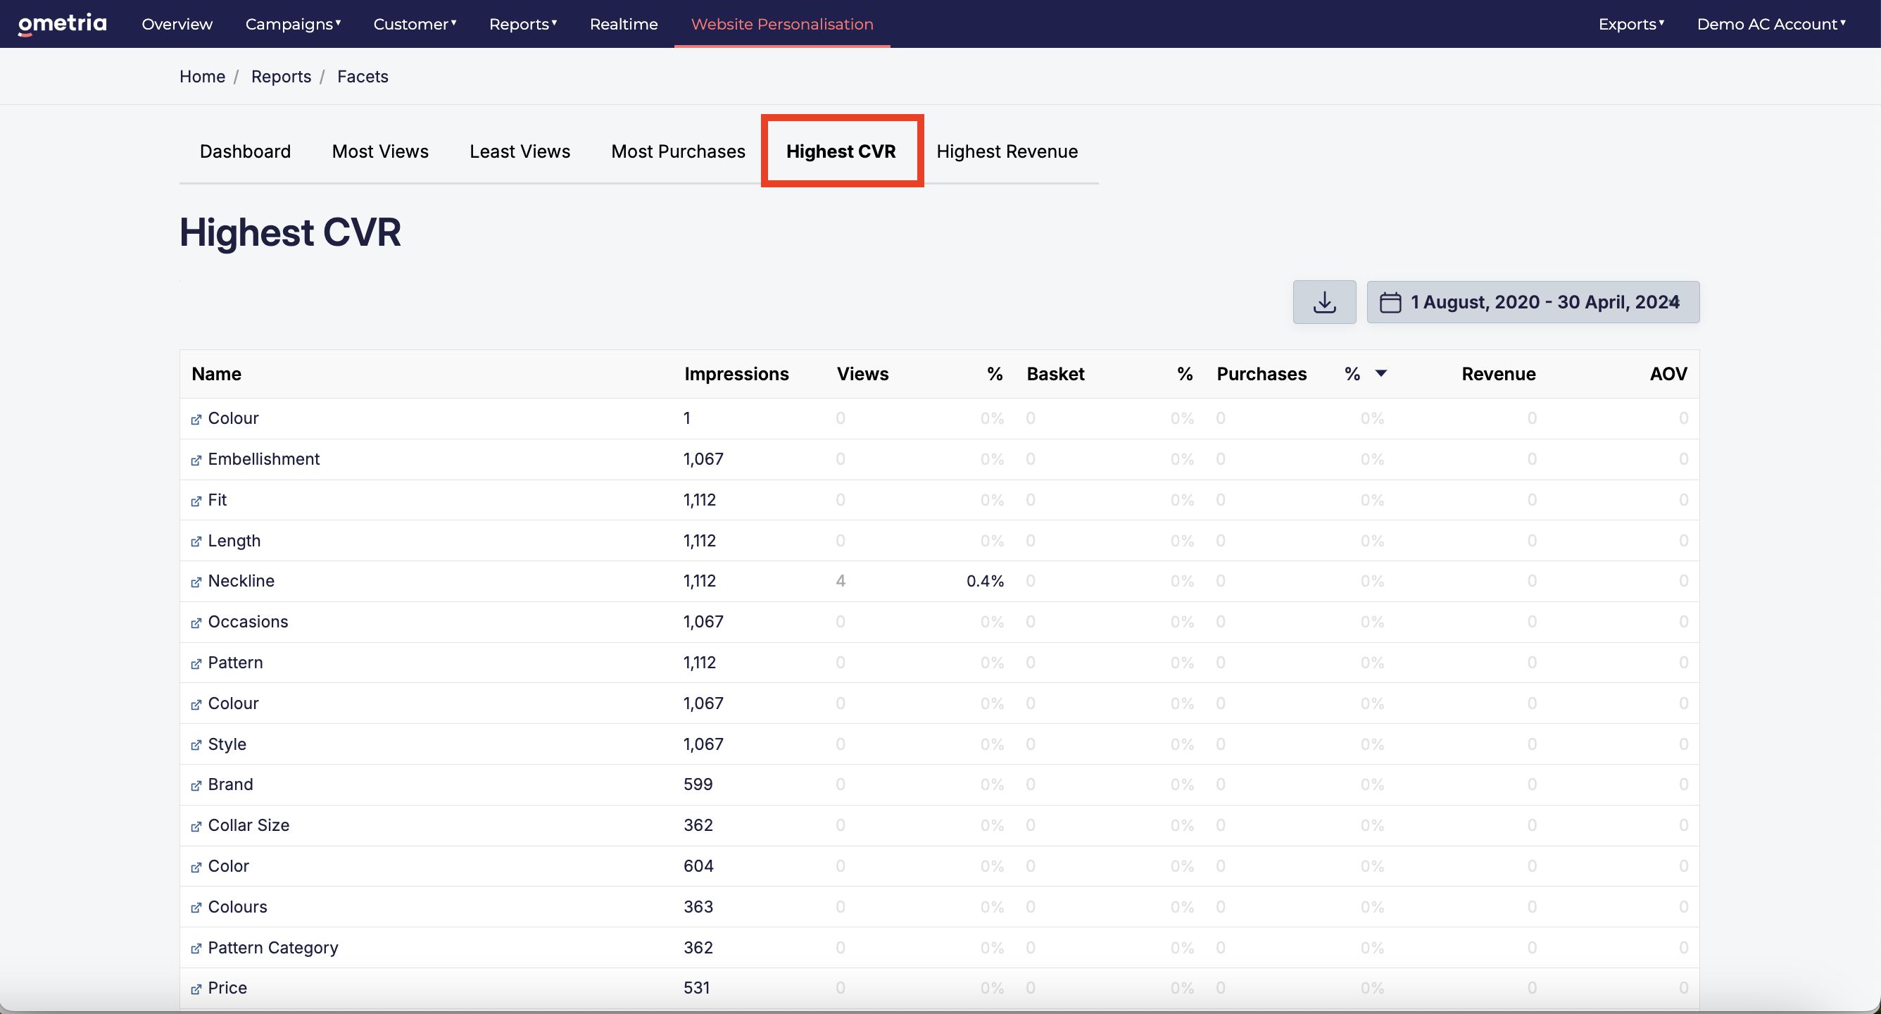Open link icon for Colour with 1,067 impressions
Image resolution: width=1881 pixels, height=1014 pixels.
pyautogui.click(x=196, y=705)
